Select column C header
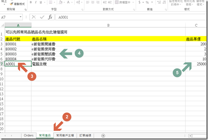 click(x=196, y=25)
